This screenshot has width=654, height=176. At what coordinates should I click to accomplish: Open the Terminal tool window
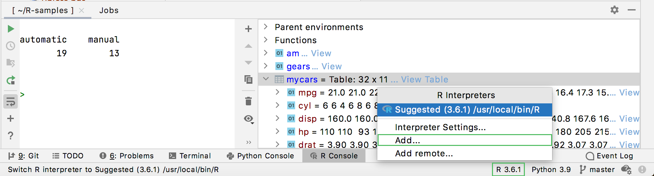tap(190, 156)
